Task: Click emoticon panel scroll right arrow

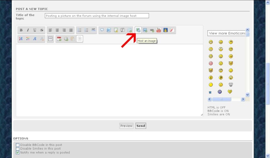Action: click(243, 99)
